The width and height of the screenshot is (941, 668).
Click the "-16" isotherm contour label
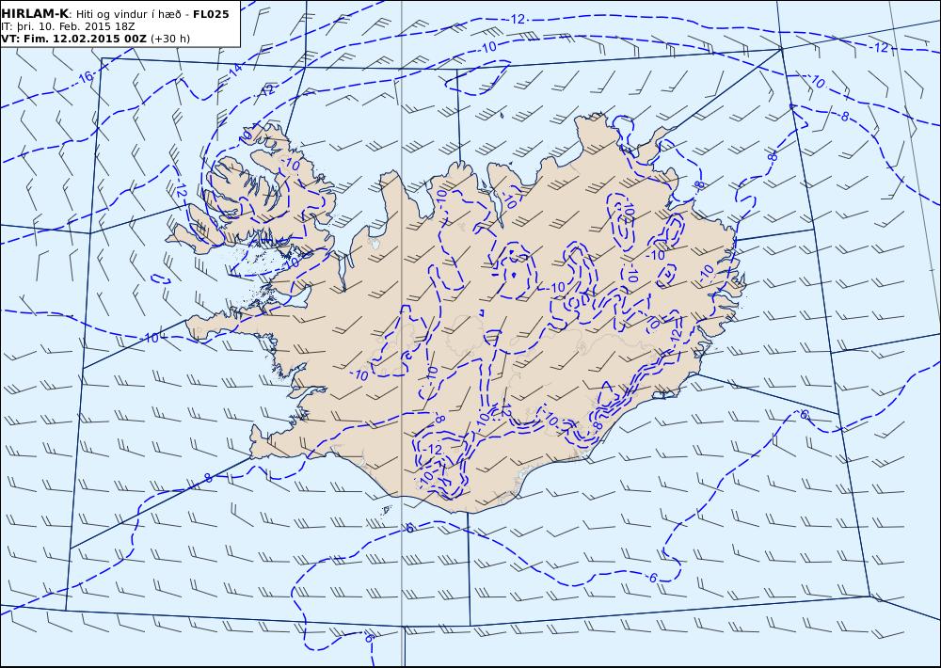pos(86,77)
